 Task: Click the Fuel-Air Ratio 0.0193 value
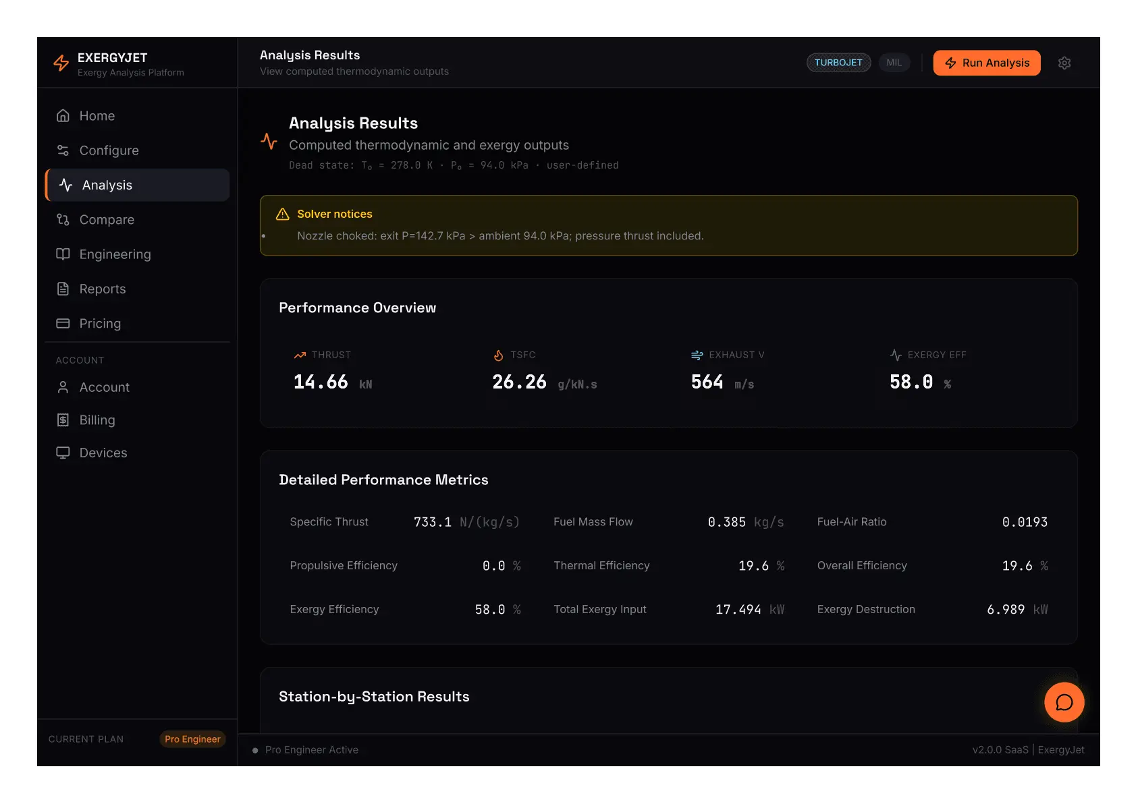1025,522
